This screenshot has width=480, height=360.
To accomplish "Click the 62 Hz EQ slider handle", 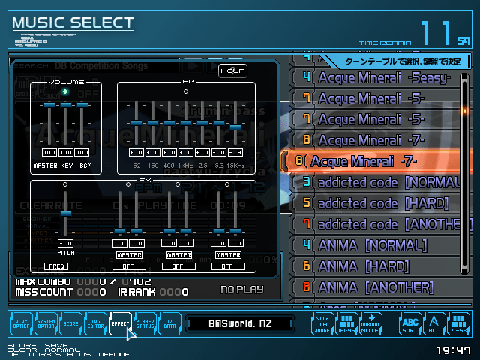I will pos(136,123).
